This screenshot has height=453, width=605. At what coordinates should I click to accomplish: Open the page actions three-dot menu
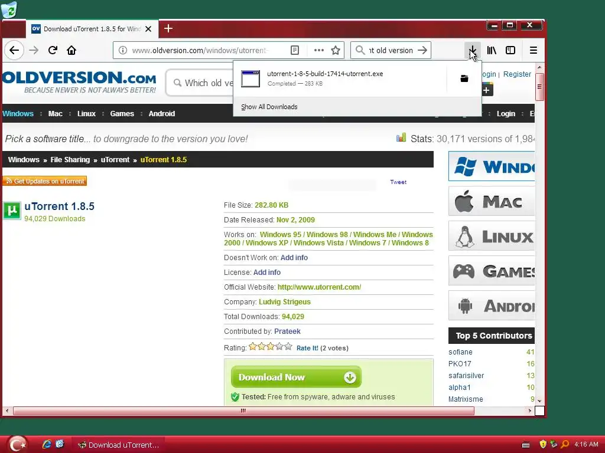(x=318, y=50)
